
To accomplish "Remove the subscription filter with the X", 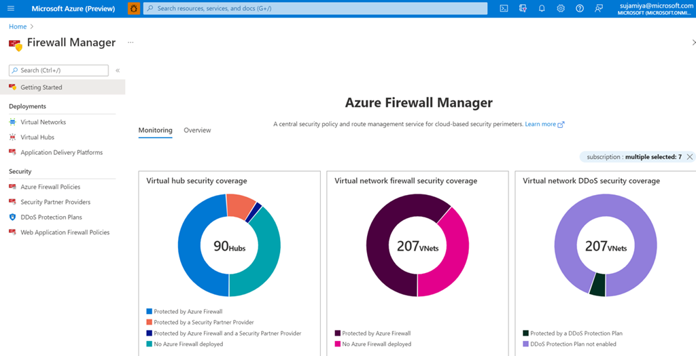I will pyautogui.click(x=689, y=157).
